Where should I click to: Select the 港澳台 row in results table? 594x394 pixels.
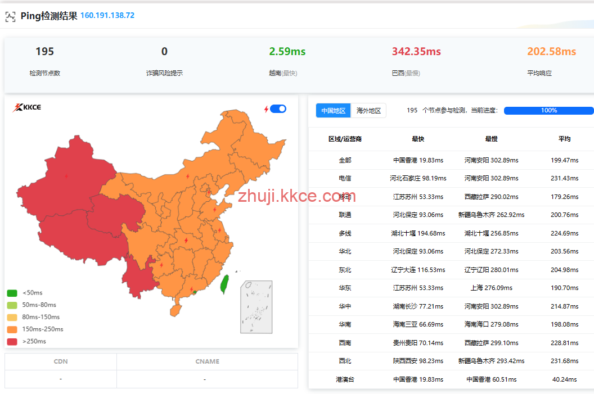click(345, 379)
